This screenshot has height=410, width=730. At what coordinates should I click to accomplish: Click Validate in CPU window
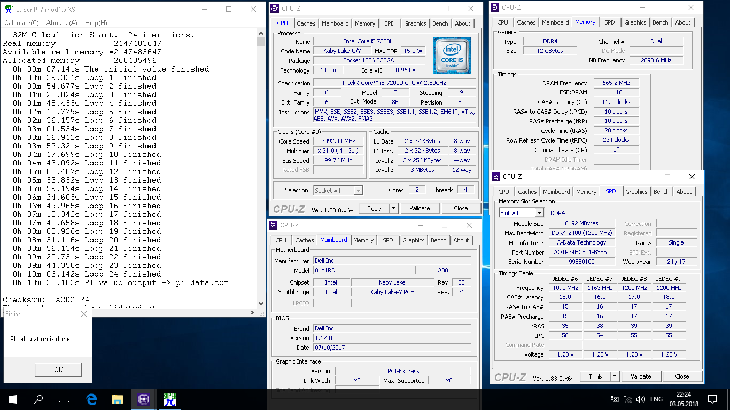(x=420, y=208)
